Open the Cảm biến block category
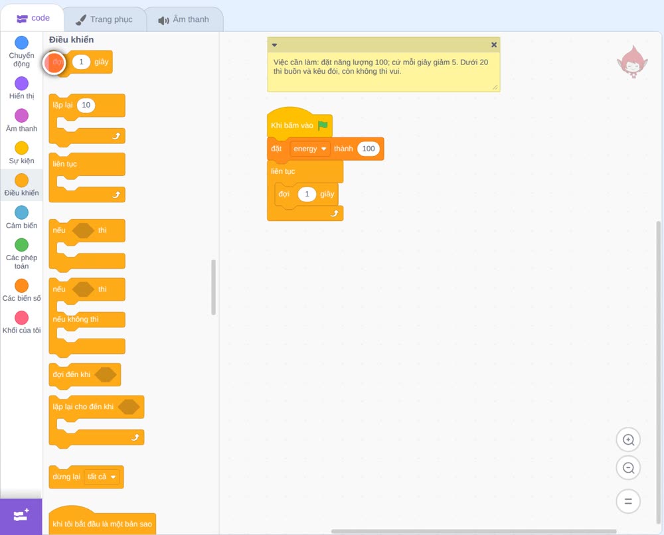 [x=21, y=218]
